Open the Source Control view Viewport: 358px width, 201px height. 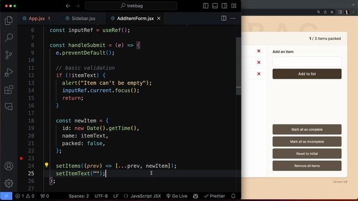[x=9, y=55]
